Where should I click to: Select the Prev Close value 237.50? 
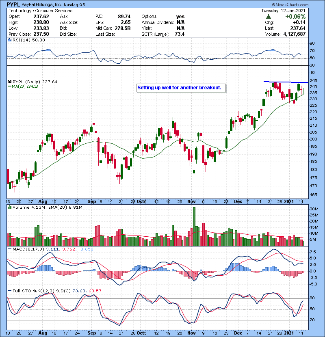(x=41, y=34)
